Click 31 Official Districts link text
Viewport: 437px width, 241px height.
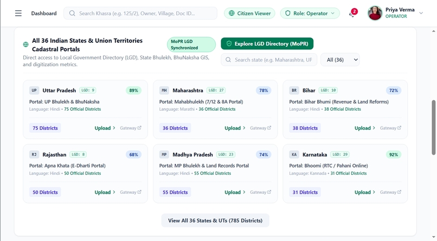pos(349,173)
